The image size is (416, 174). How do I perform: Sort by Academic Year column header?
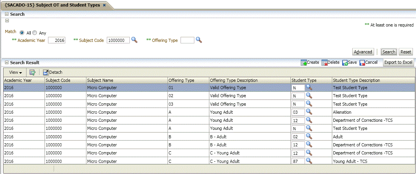click(x=24, y=80)
